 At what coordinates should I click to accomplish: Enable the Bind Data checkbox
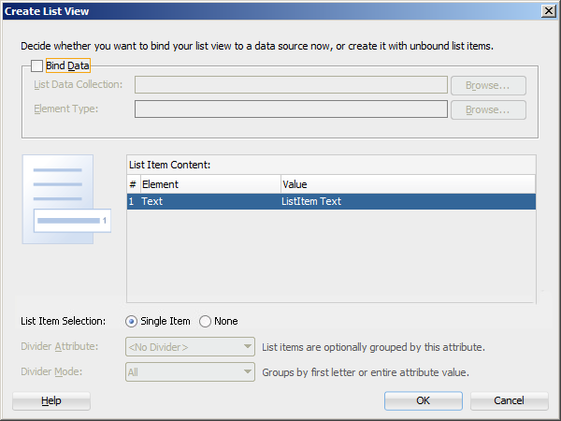click(x=37, y=65)
